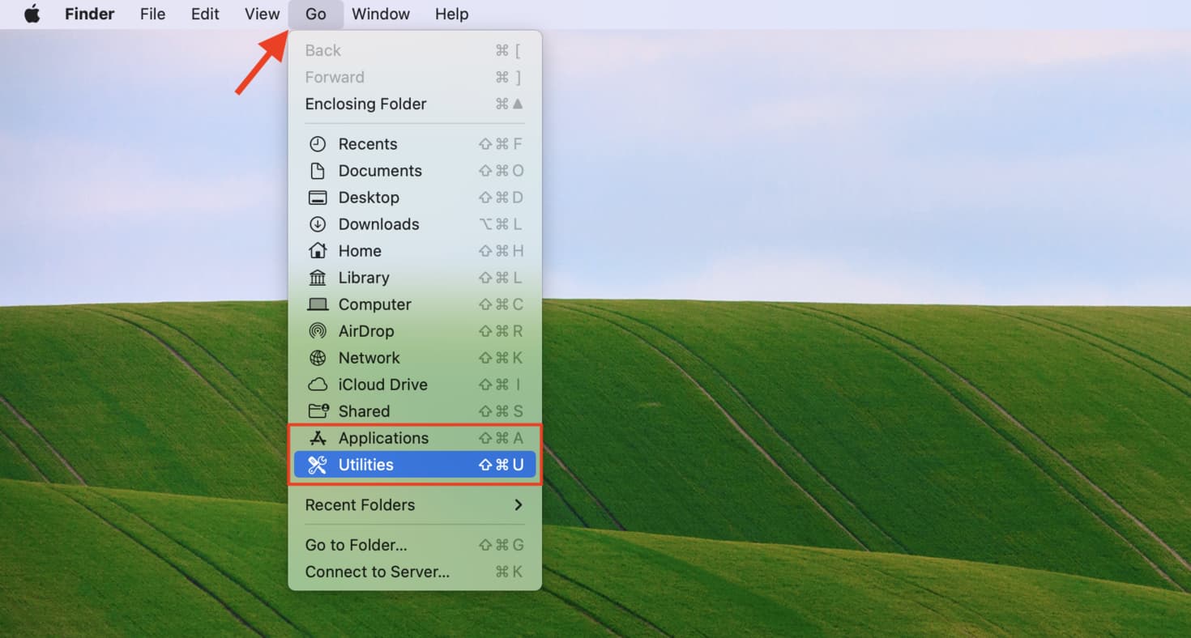Screen dimensions: 1191x638
Task: Open iCloud Drive
Action: click(415, 385)
